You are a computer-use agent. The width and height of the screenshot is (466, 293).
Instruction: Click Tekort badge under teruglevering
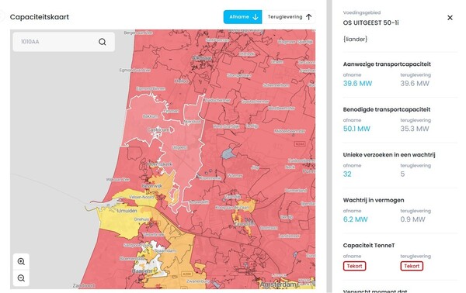(x=412, y=266)
